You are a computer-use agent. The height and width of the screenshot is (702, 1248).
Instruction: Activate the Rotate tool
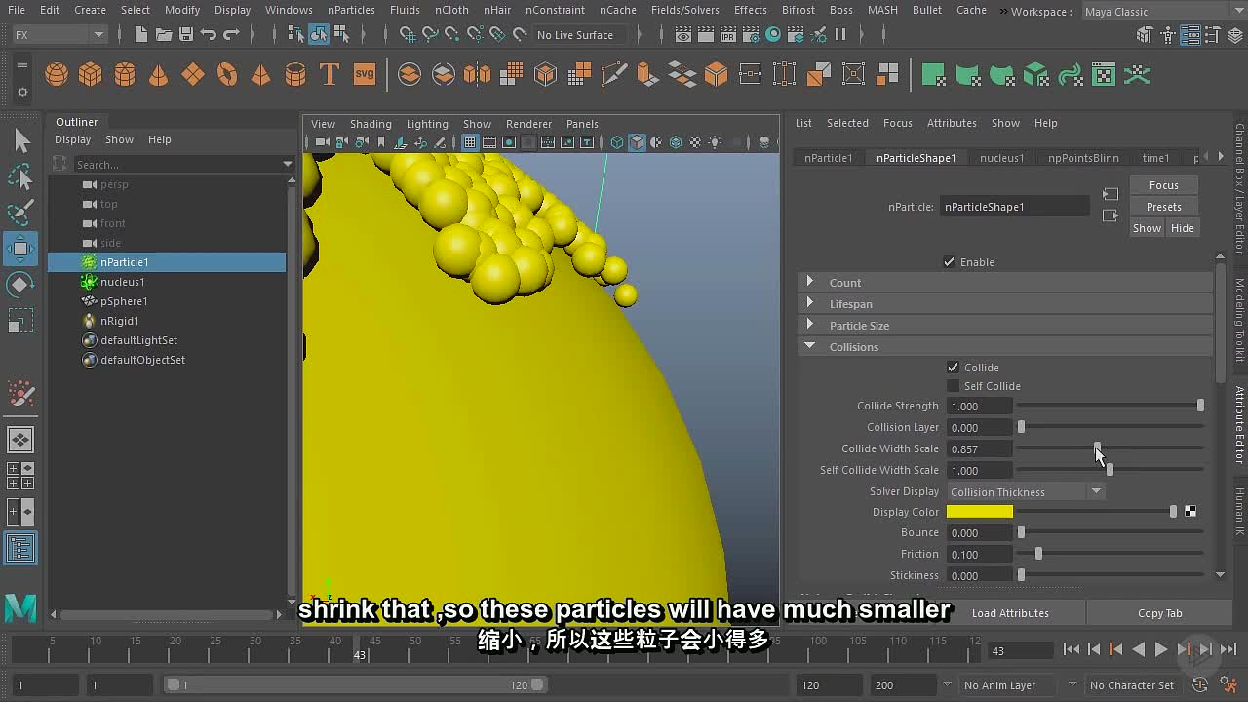[20, 284]
